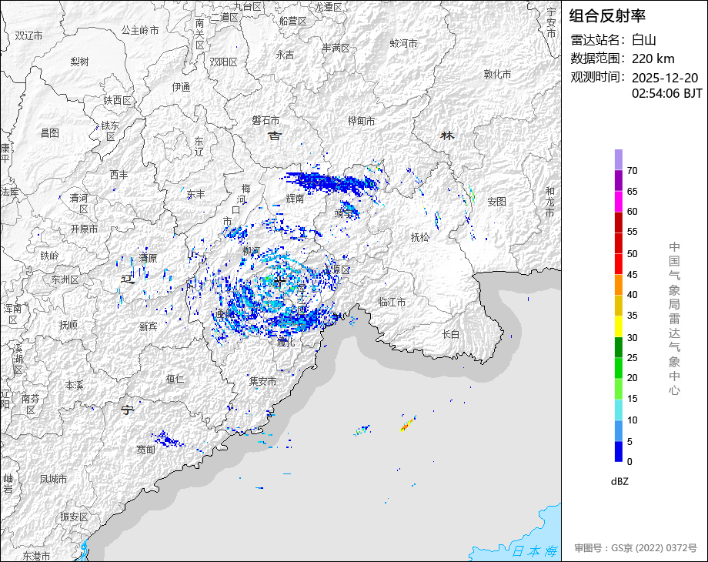Image resolution: width=708 pixels, height=562 pixels.
Task: Click the lavender swatch above 70 dBZ
Action: 619,160
